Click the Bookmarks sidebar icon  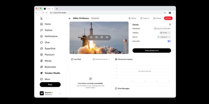point(42,67)
